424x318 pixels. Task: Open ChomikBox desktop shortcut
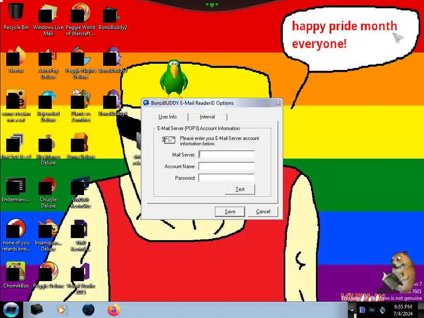click(x=16, y=275)
